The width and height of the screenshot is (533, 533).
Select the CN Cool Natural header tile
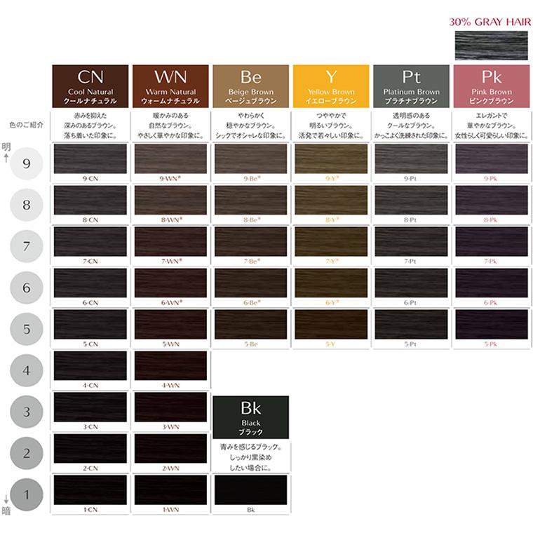tap(90, 85)
